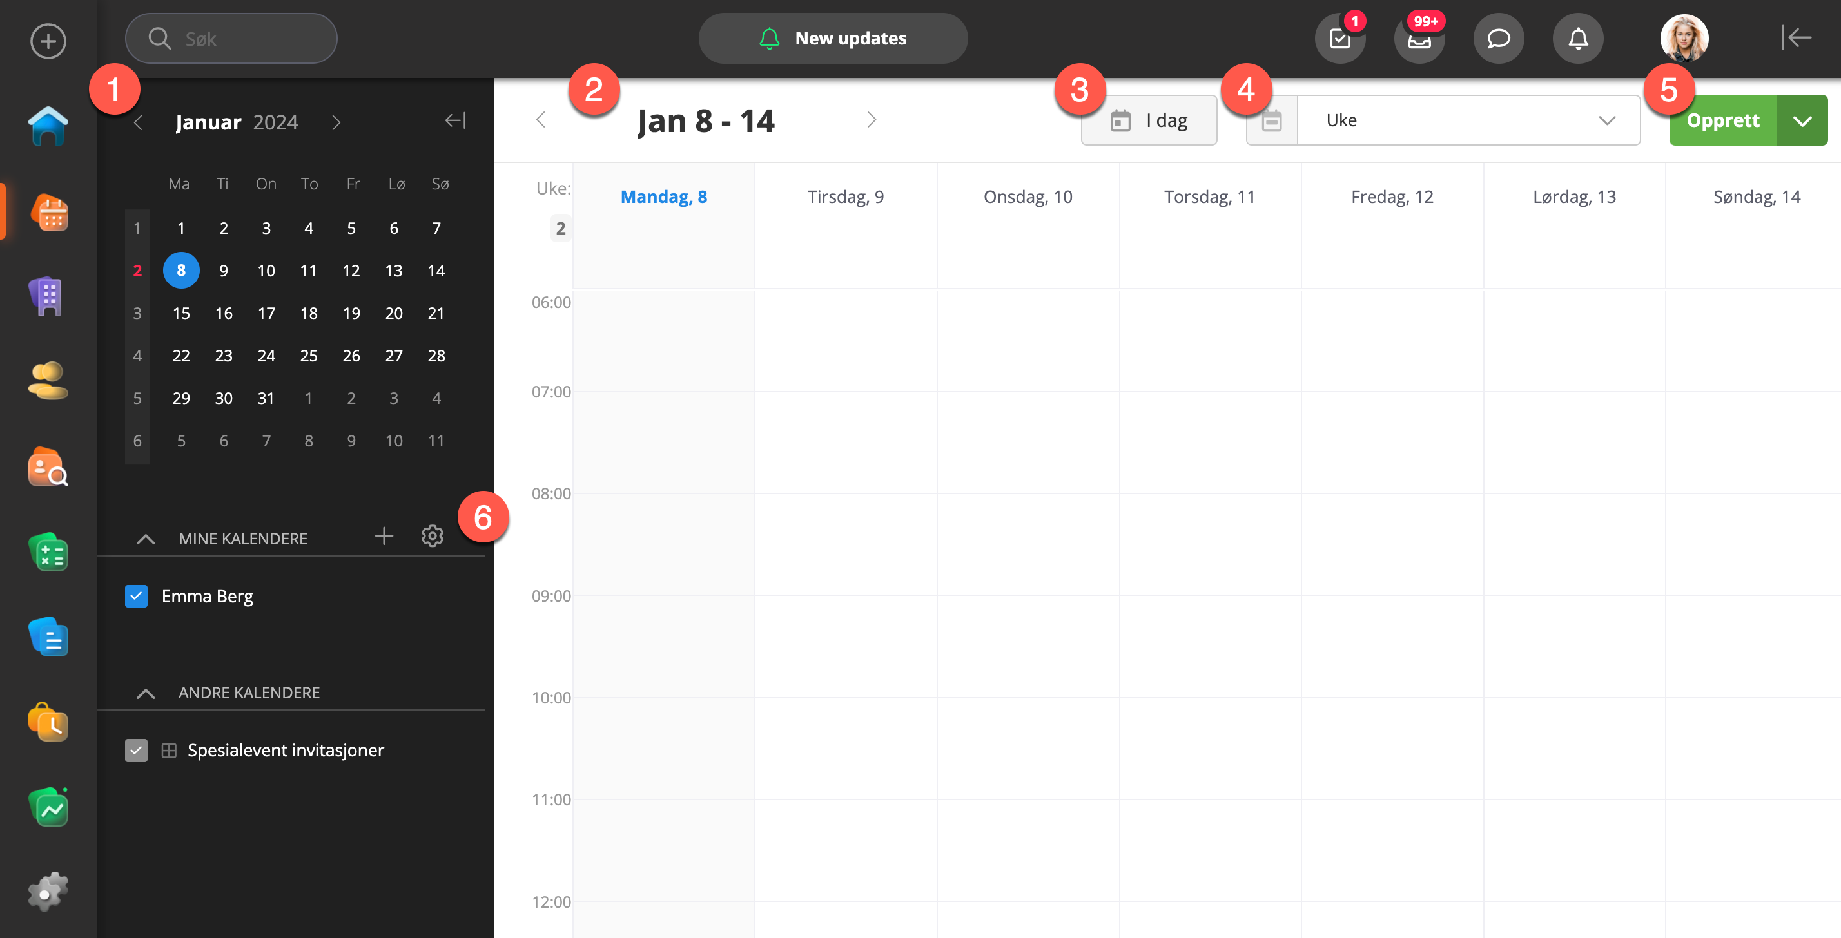Open the chat bubble icon
The height and width of the screenshot is (938, 1841).
(x=1499, y=38)
